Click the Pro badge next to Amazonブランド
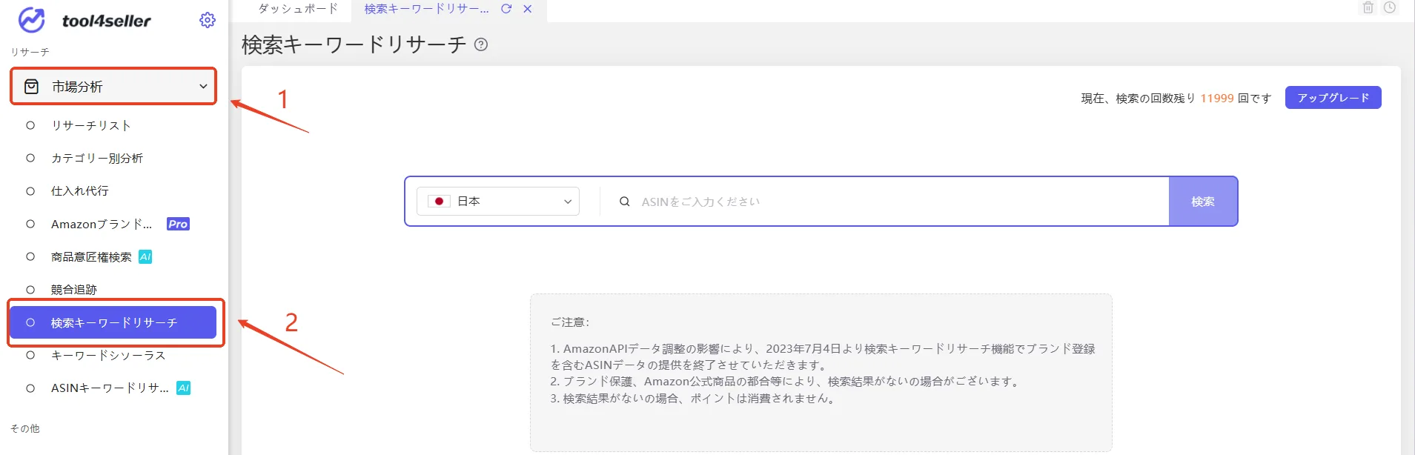1415x455 pixels. (178, 224)
